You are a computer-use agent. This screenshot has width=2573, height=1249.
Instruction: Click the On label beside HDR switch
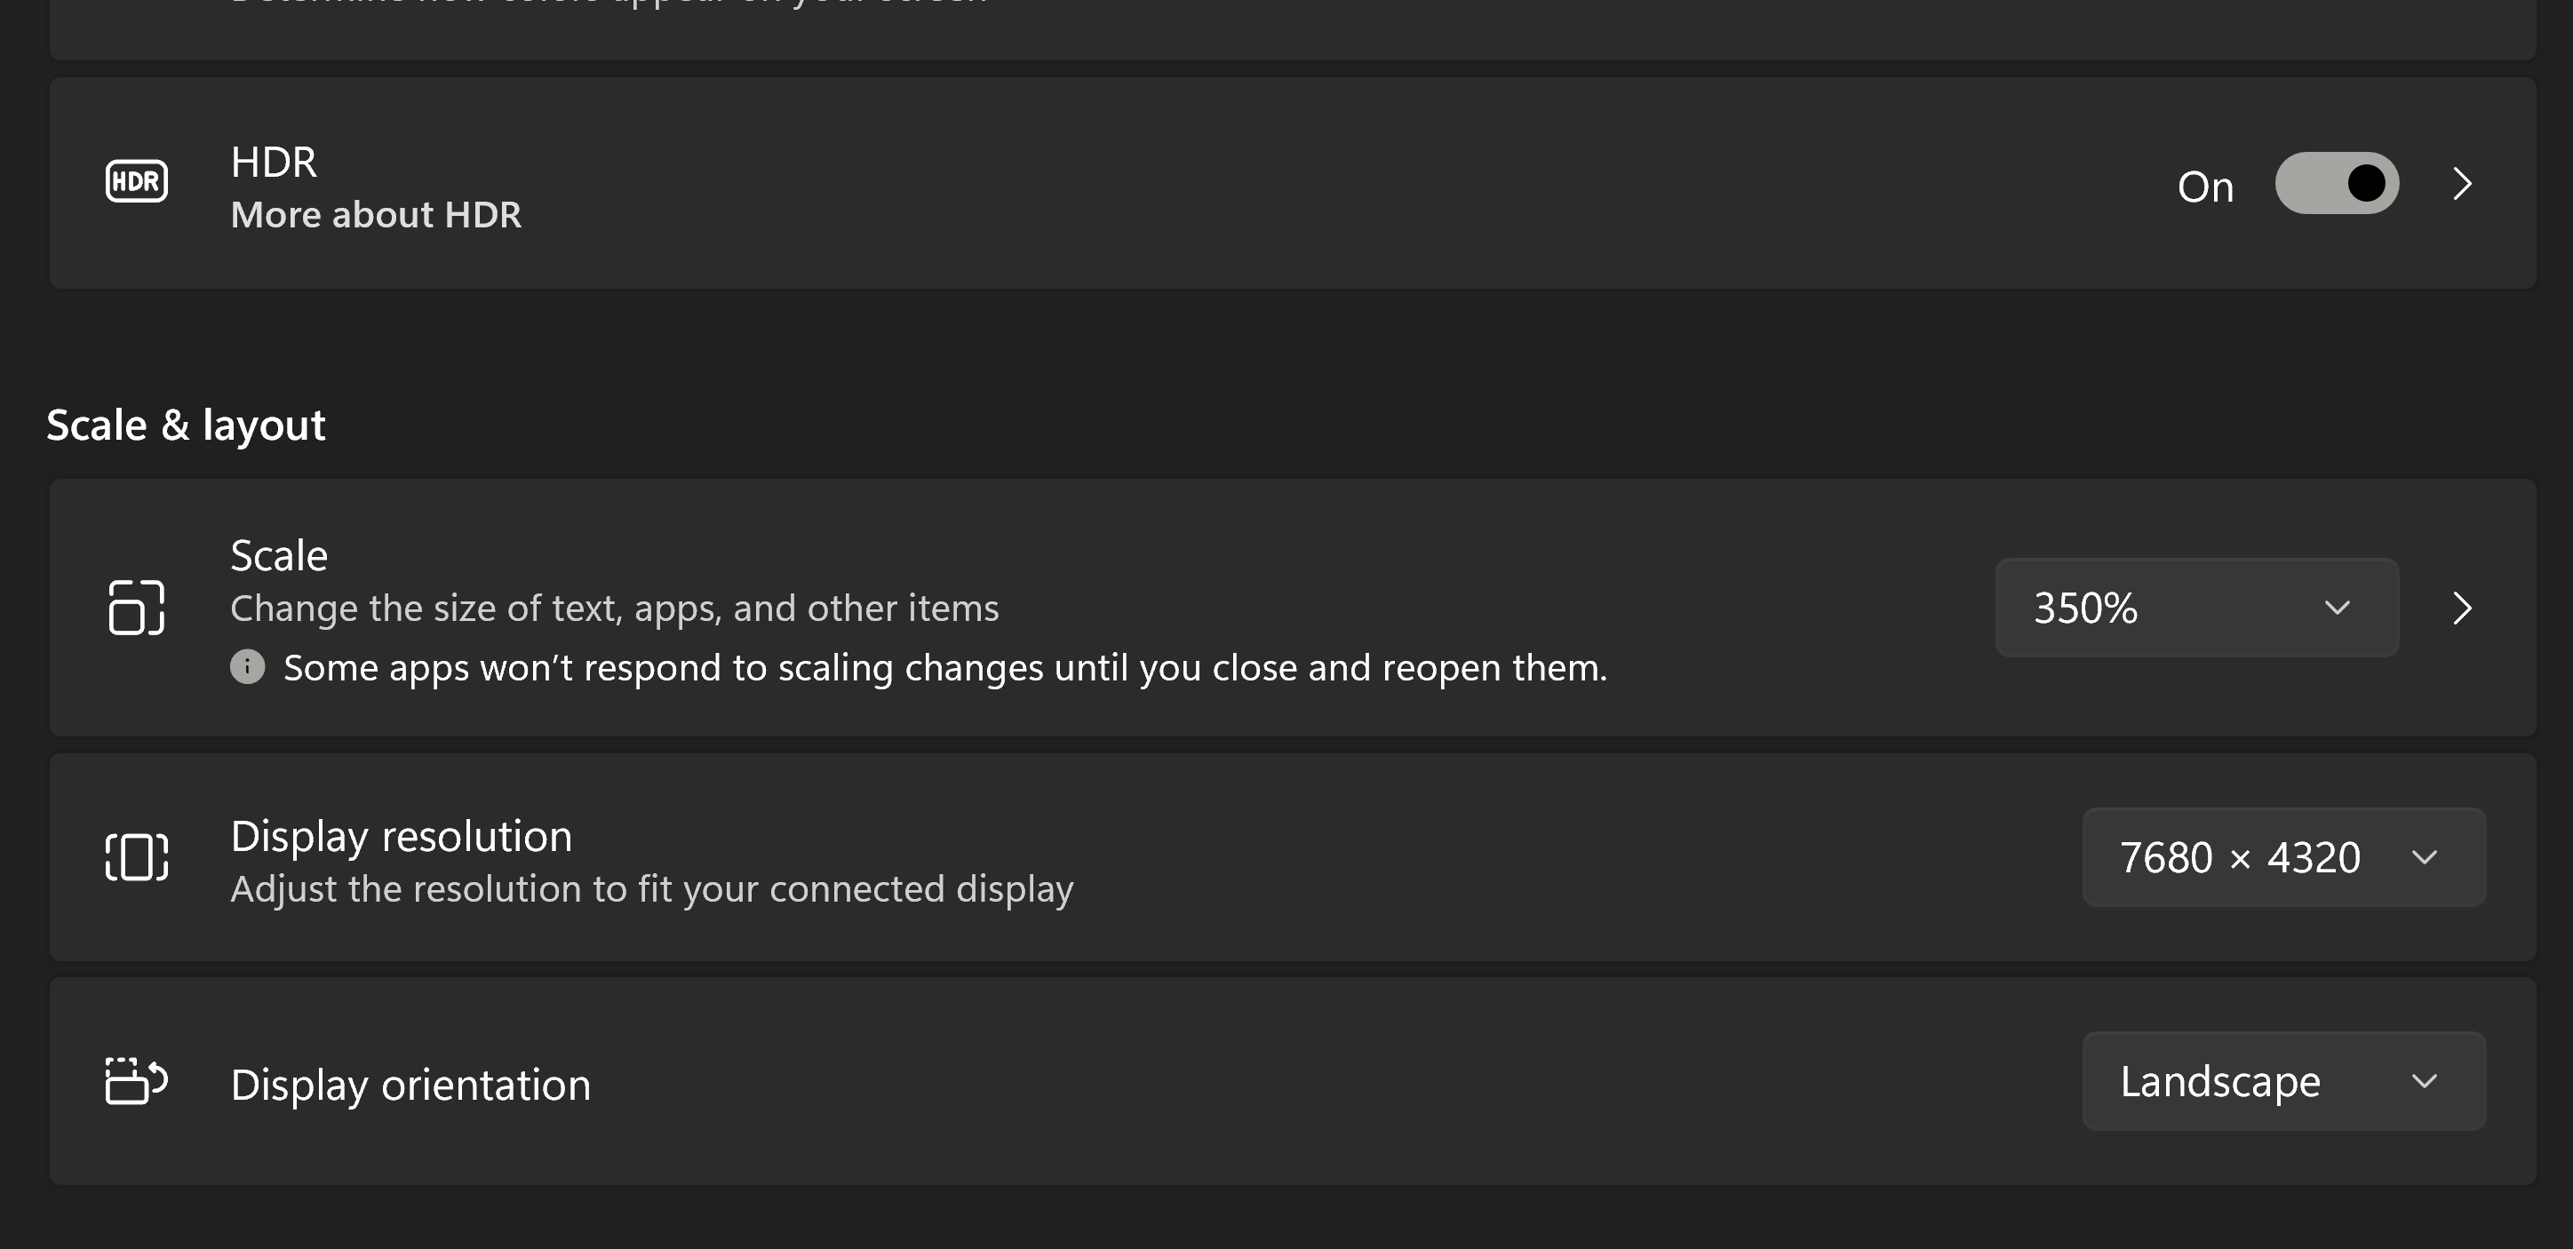pos(2204,187)
